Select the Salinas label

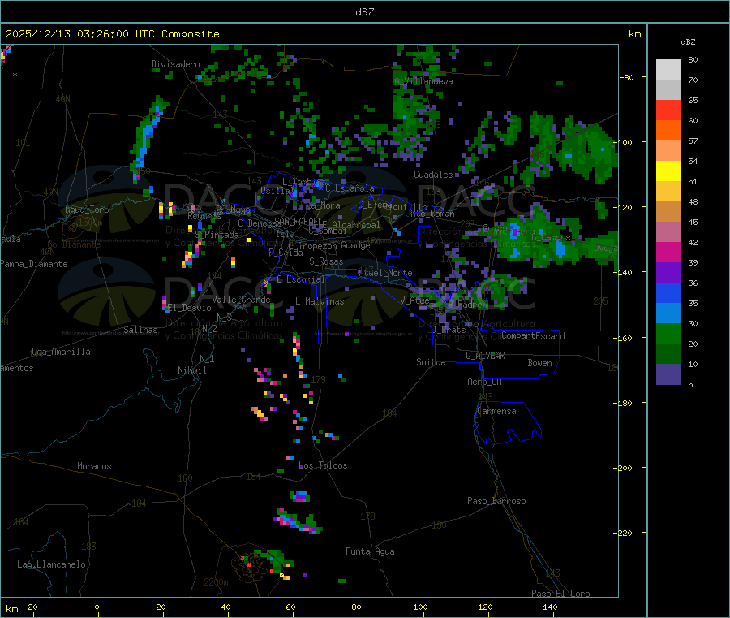point(140,330)
